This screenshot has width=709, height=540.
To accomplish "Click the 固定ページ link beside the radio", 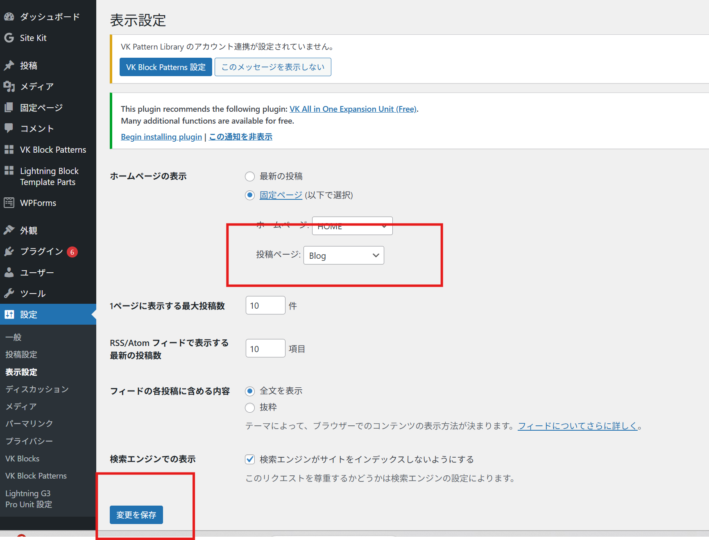I will (x=281, y=195).
